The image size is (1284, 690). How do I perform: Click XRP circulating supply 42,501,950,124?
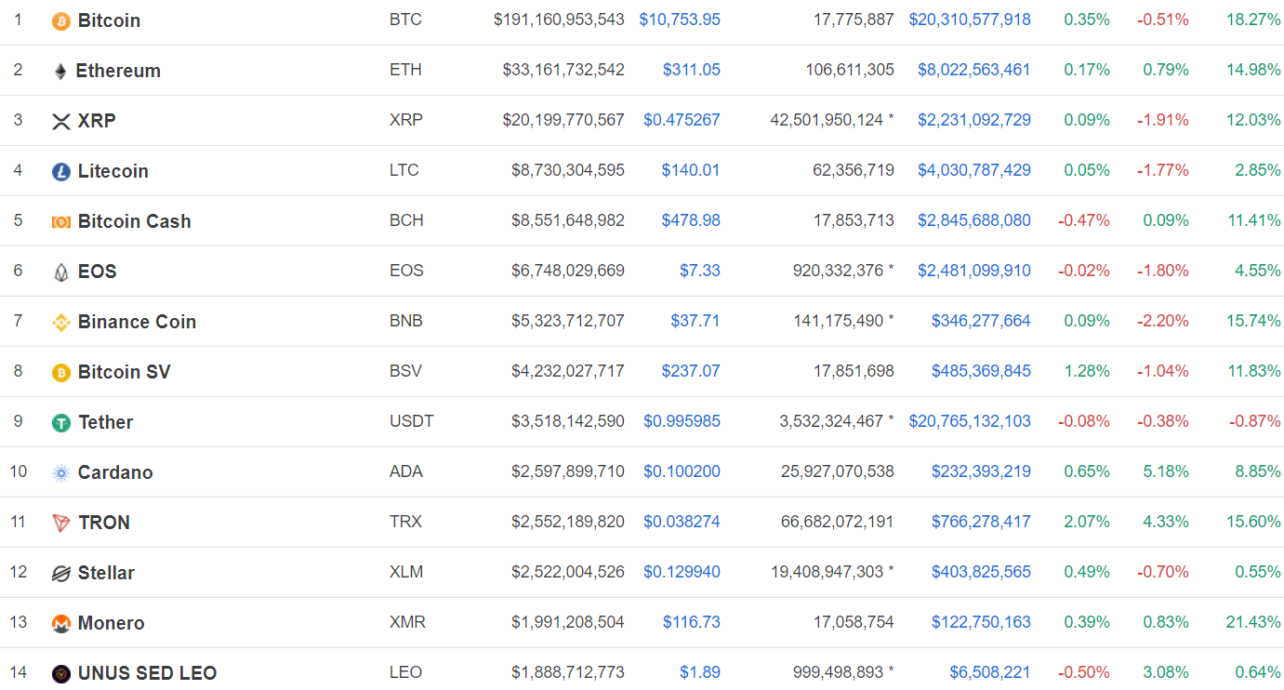826,120
